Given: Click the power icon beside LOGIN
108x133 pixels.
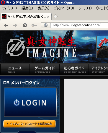Looking at the screenshot, I should pyautogui.click(x=17, y=103).
